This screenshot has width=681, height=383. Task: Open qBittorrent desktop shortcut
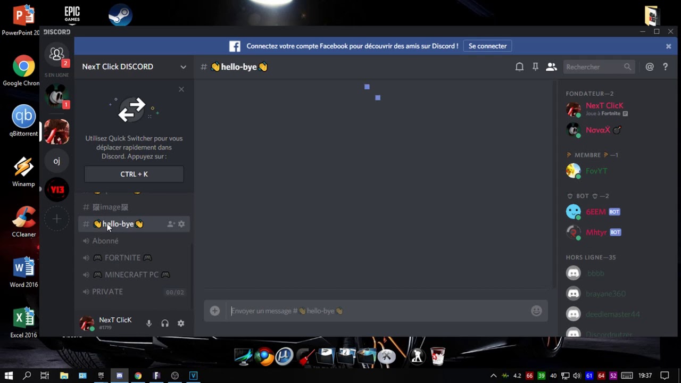click(x=23, y=121)
